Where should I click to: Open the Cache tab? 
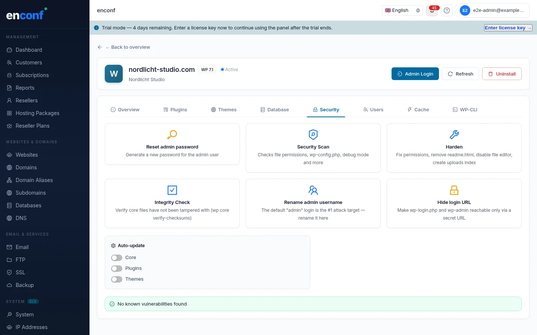tap(418, 110)
